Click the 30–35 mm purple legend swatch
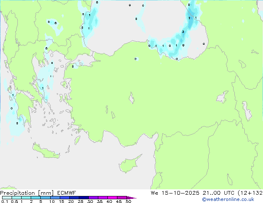 pos(93,198)
